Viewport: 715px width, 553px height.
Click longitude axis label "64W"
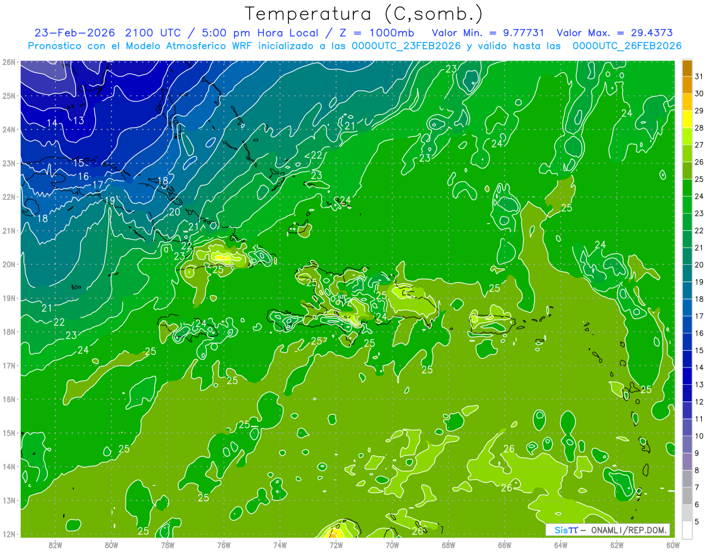[x=561, y=545]
